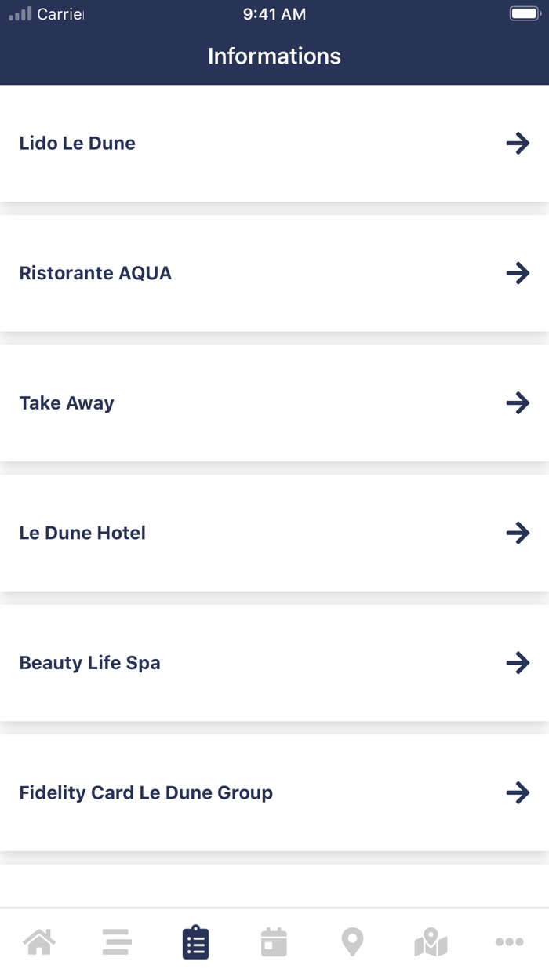Tap the three-dots more icon
This screenshot has height=976, width=549.
click(509, 941)
